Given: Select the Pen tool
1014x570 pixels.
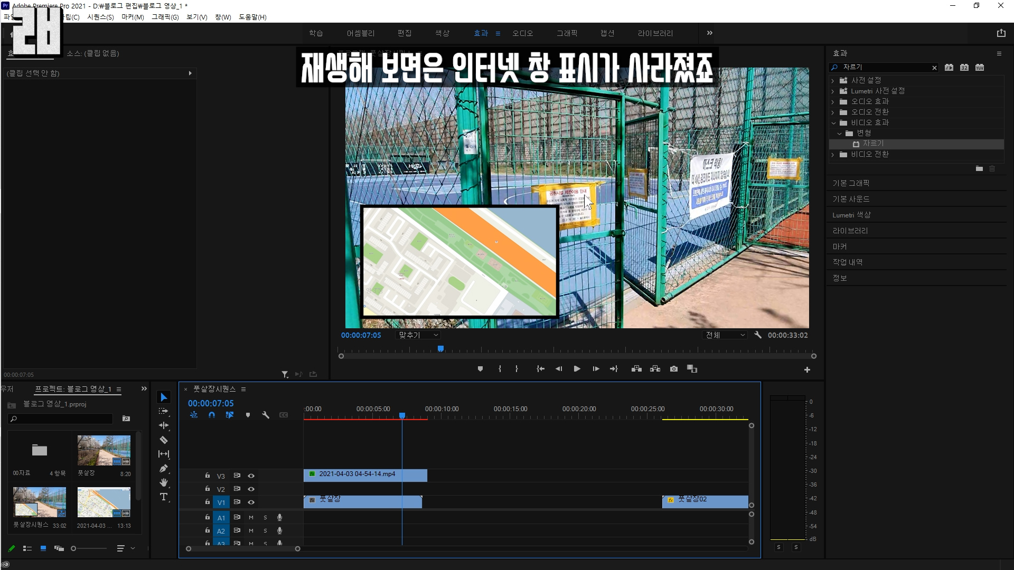Looking at the screenshot, I should (164, 468).
